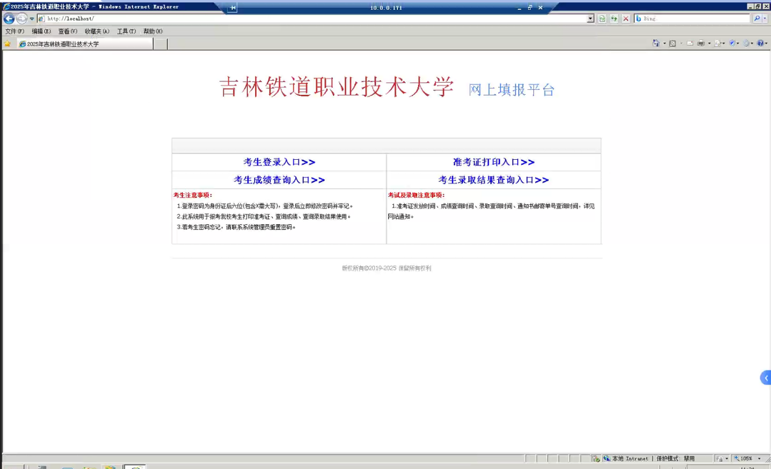
Task: Click the Refresh page icon
Action: pos(602,19)
